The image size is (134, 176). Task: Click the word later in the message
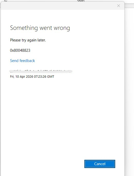[x=41, y=40]
